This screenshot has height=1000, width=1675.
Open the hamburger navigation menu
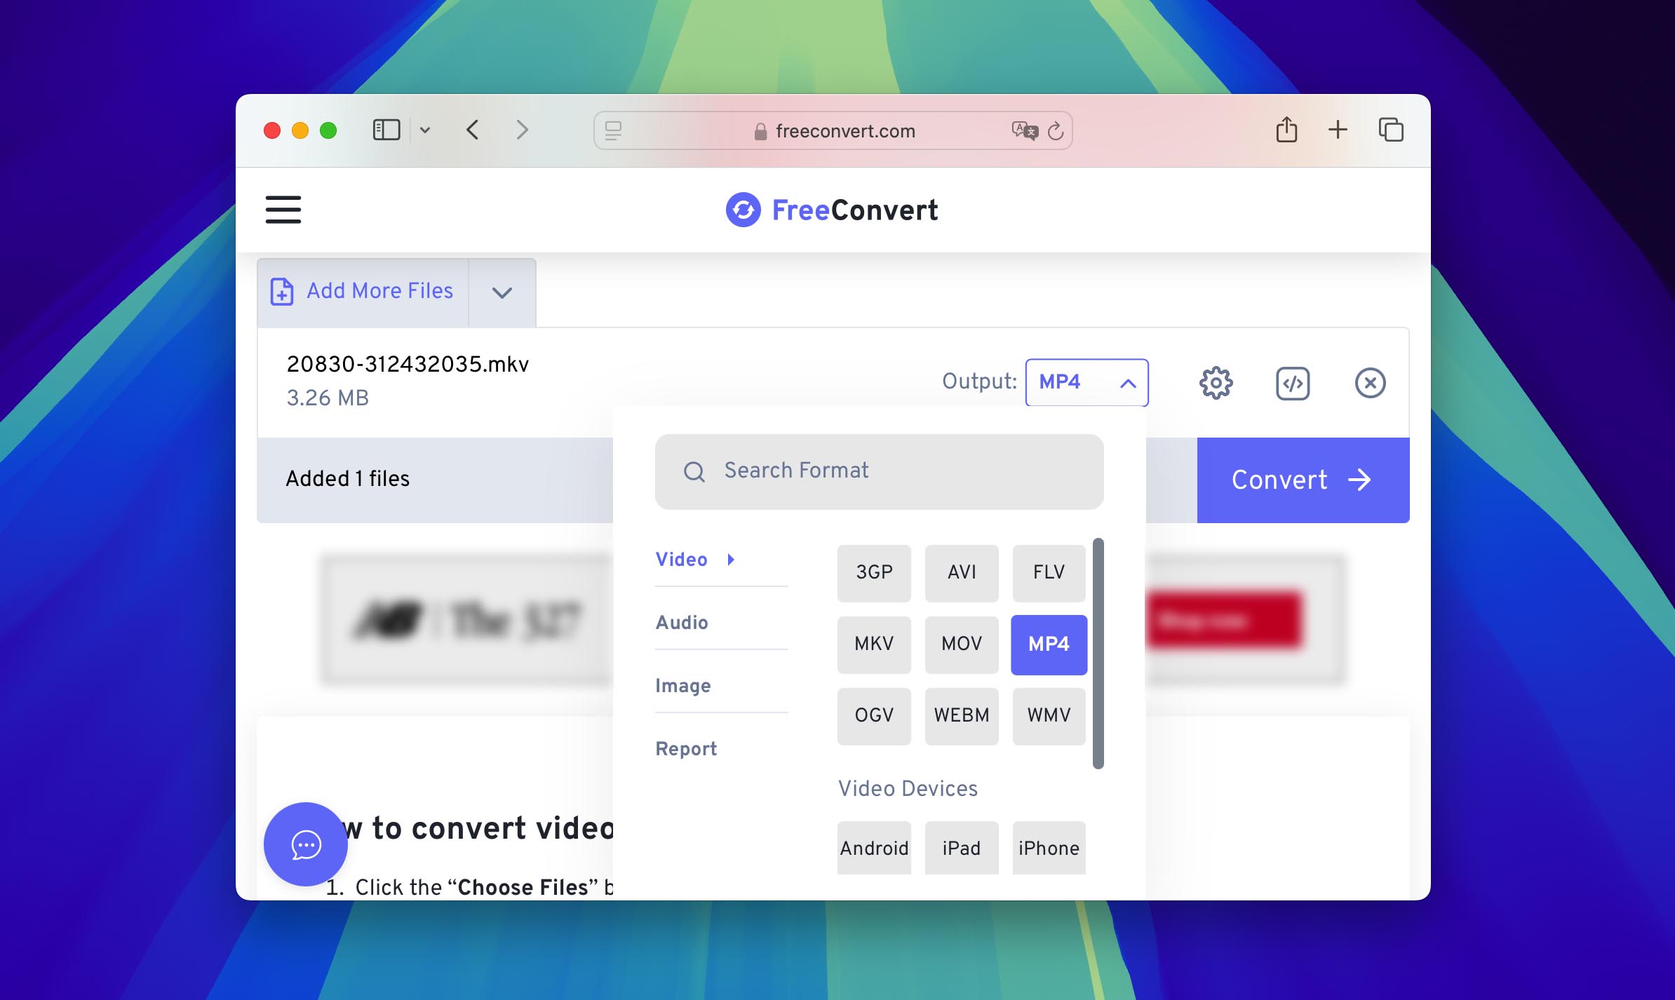283,210
